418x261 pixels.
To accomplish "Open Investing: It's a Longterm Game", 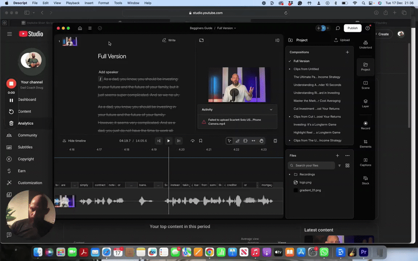I will pos(315,125).
